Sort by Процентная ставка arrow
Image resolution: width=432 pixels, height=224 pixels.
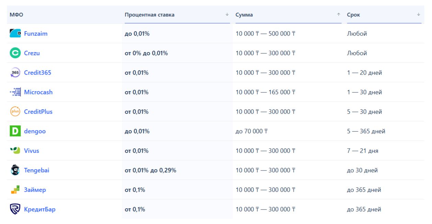coord(227,14)
